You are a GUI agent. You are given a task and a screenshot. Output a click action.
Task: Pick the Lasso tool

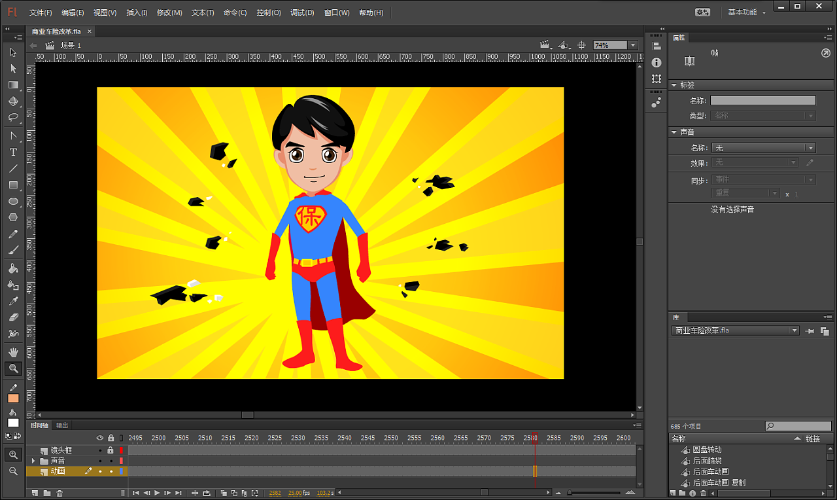click(x=13, y=118)
